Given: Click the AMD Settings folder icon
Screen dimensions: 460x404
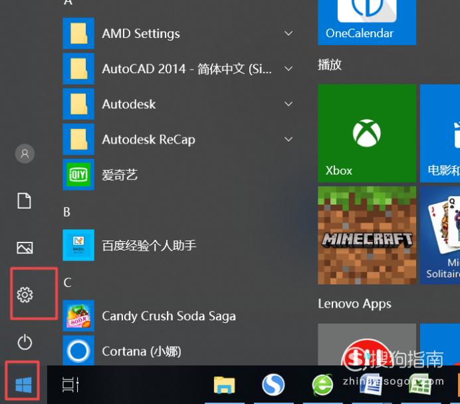Looking at the screenshot, I should (78, 33).
